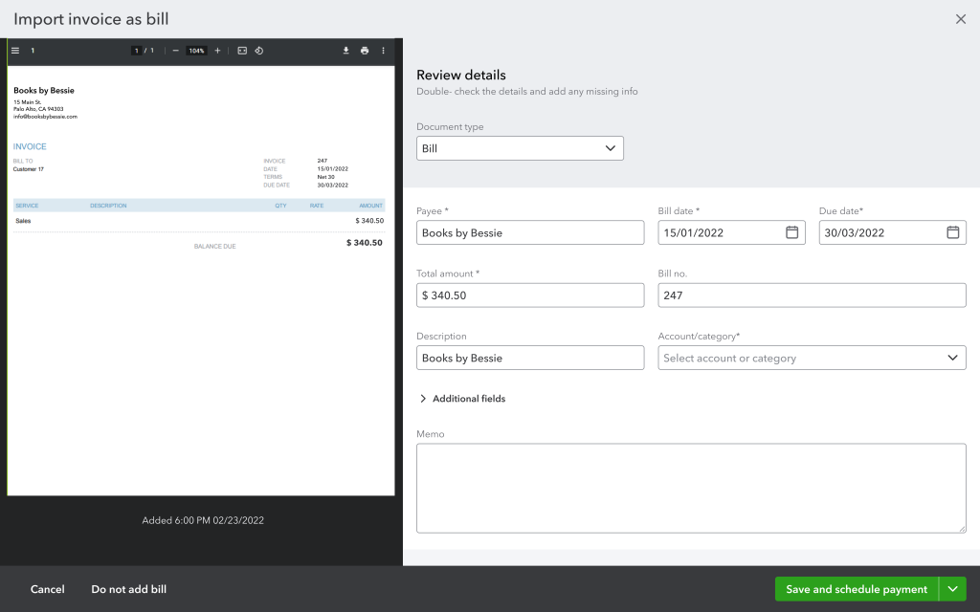The image size is (980, 612).
Task: Click 'Customer 17' in the invoice
Action: (x=29, y=169)
